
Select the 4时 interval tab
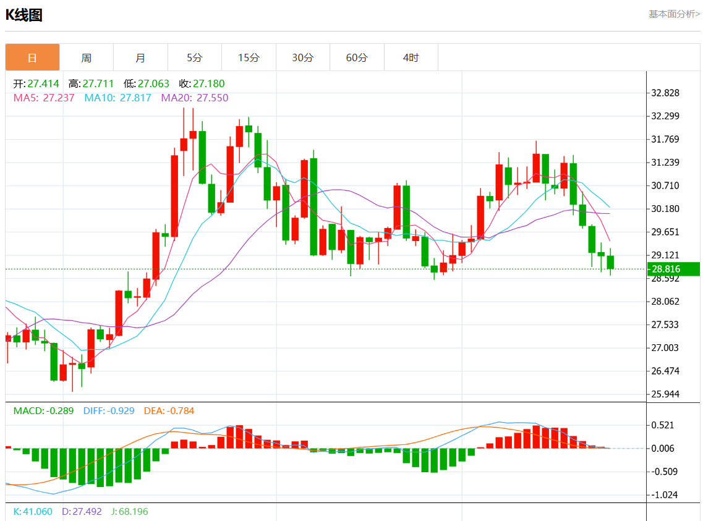click(x=411, y=57)
